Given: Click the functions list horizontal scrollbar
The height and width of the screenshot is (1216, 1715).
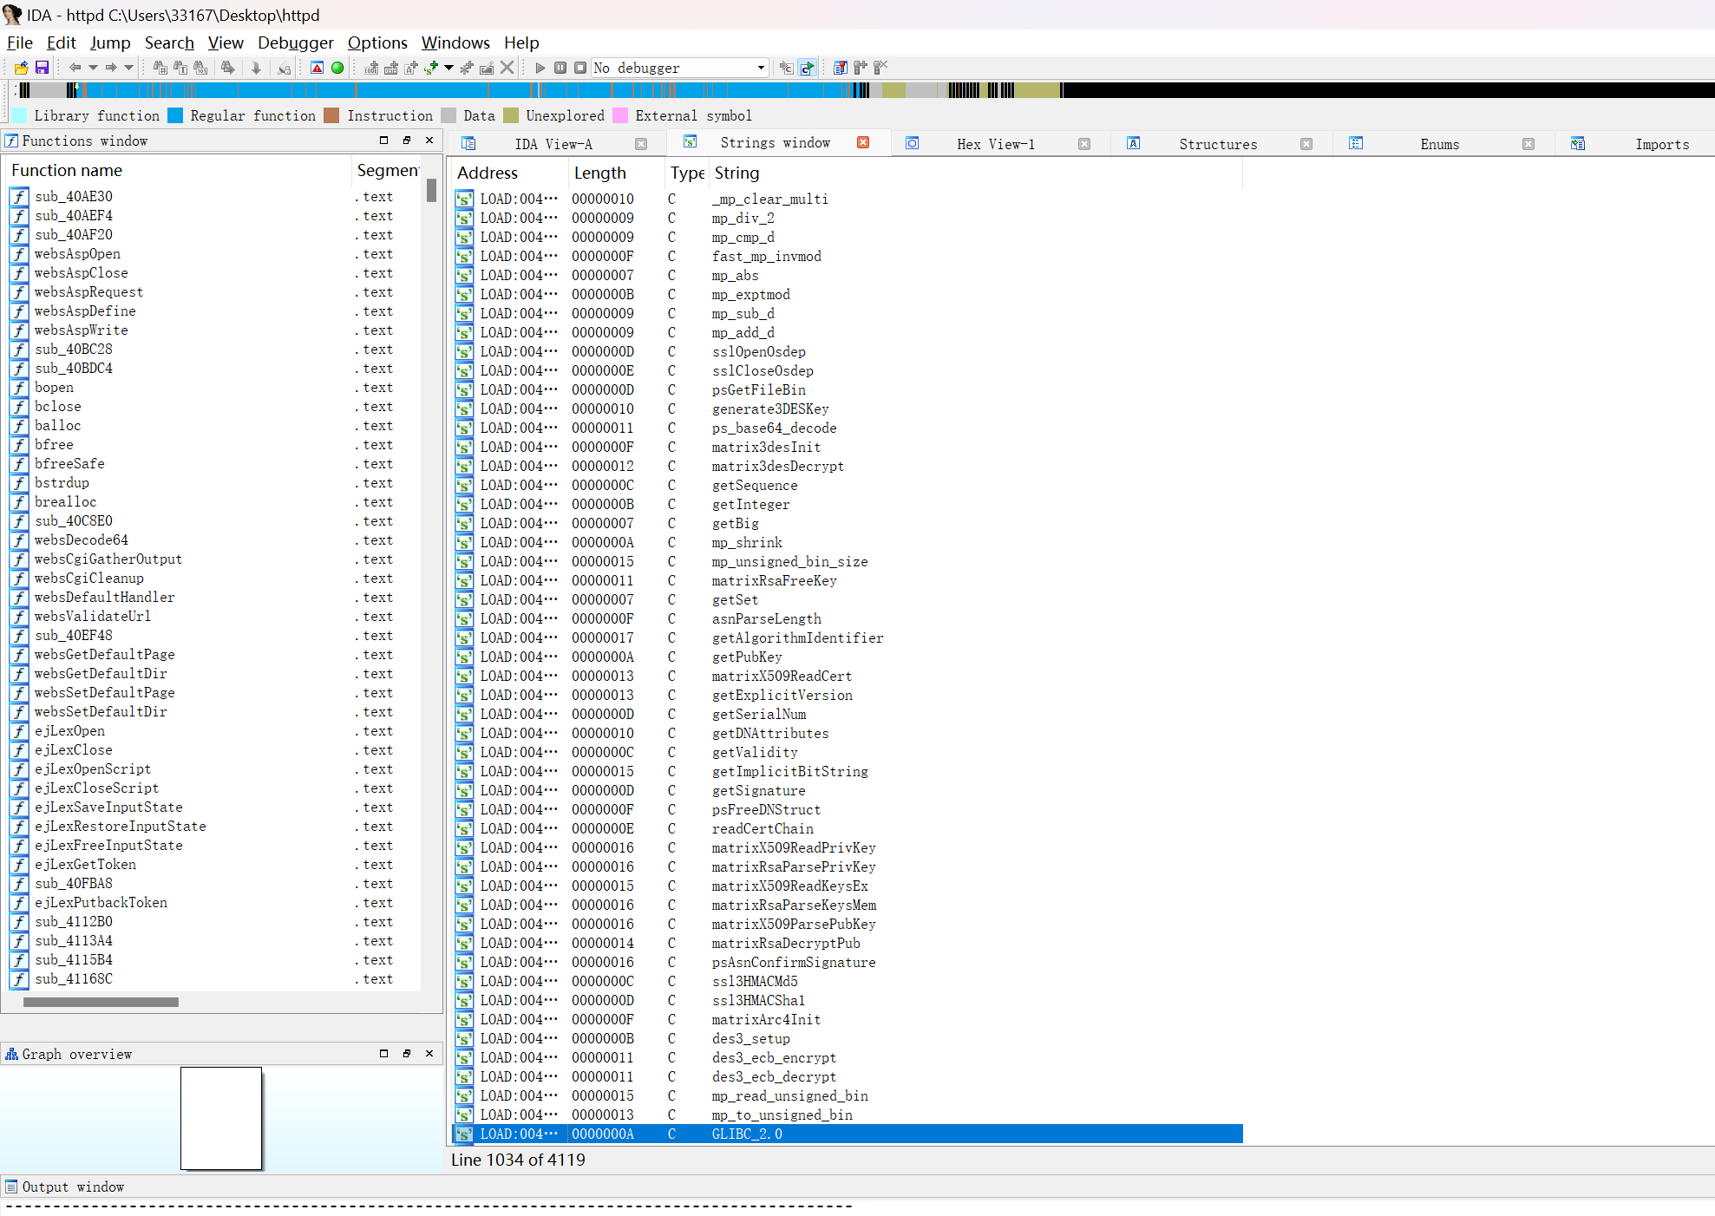Looking at the screenshot, I should [x=101, y=1002].
